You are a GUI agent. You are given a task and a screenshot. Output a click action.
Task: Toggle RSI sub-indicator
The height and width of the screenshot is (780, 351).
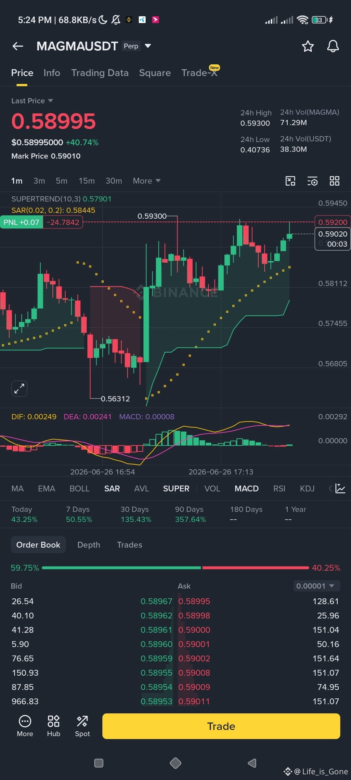pos(279,488)
